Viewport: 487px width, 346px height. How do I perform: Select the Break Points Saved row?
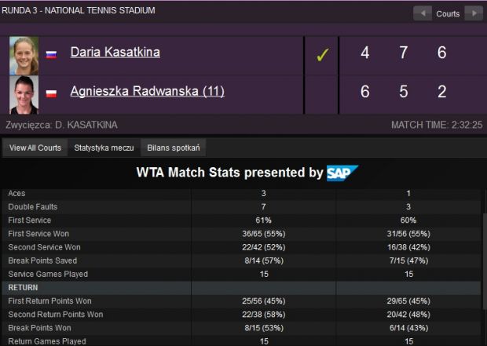coord(242,260)
